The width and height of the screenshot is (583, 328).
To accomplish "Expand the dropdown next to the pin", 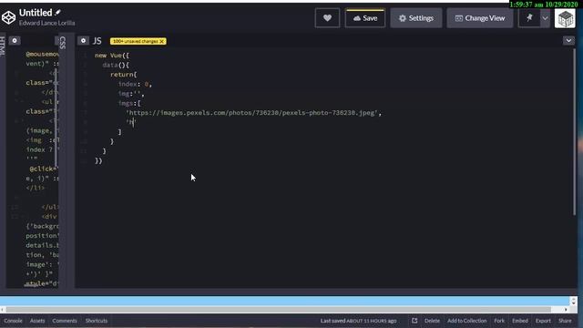I will (545, 18).
